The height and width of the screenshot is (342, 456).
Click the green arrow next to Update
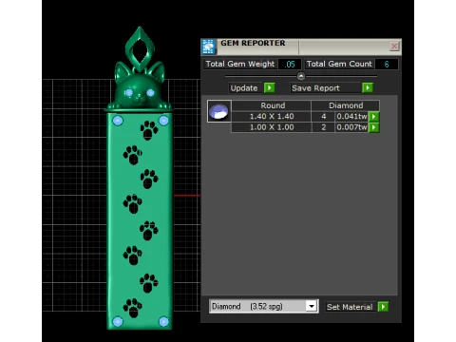click(270, 87)
